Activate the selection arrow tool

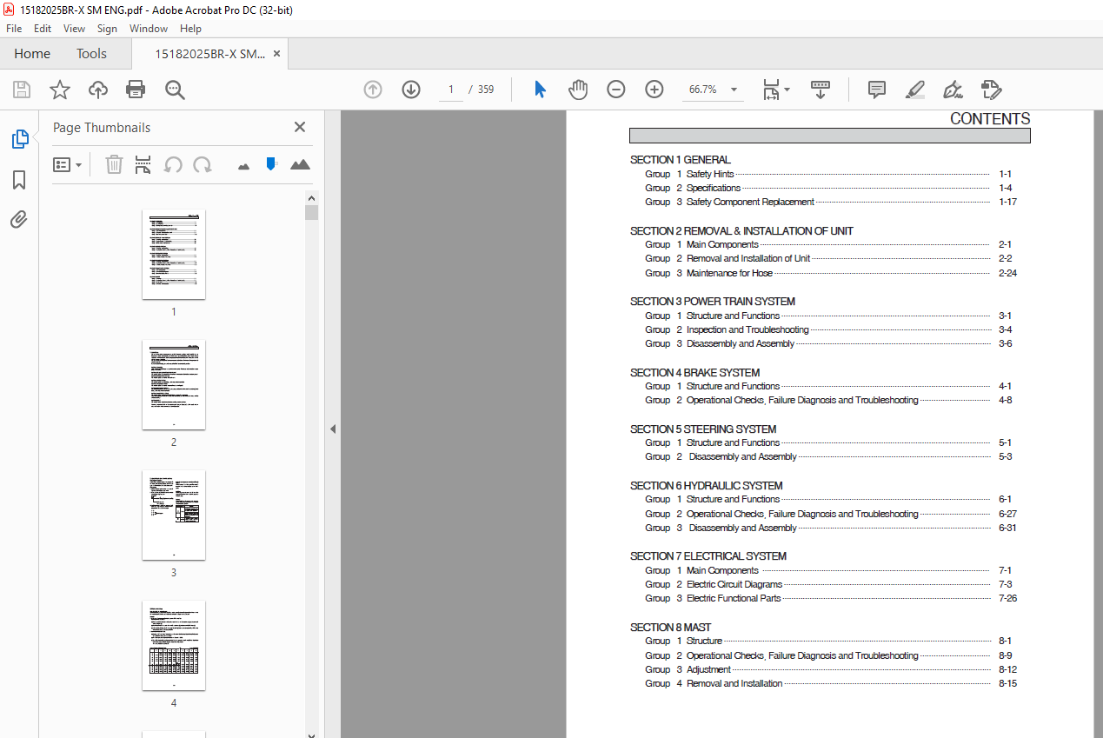(540, 90)
